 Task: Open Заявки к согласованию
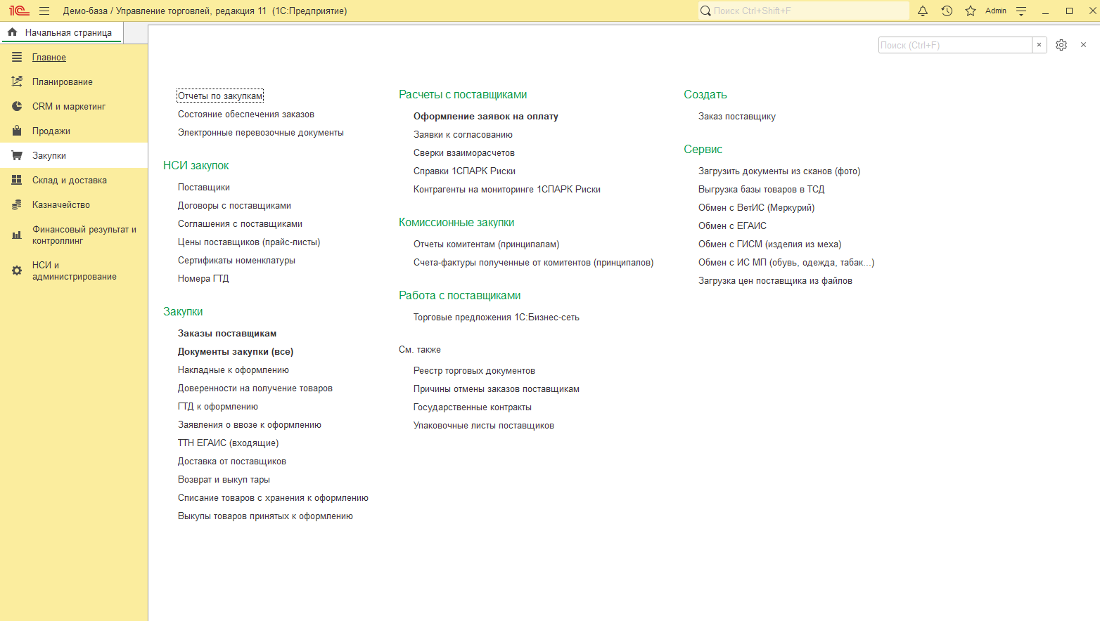(x=463, y=134)
